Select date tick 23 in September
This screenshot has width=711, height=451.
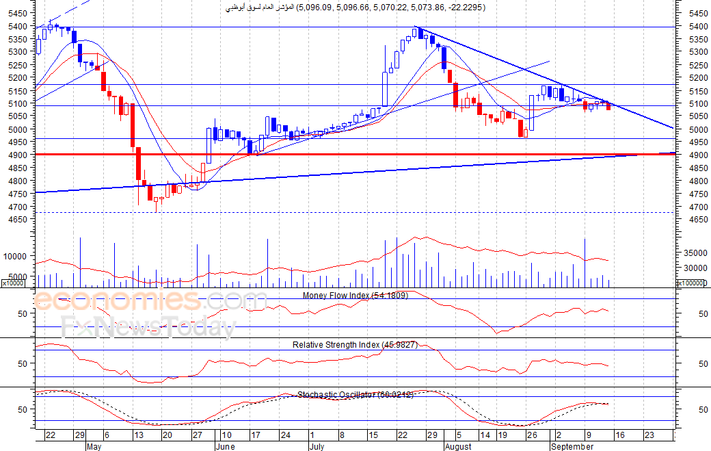(649, 435)
